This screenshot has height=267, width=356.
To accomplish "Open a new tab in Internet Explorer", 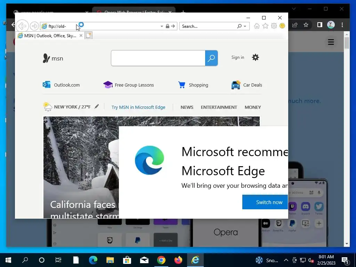I will click(x=89, y=36).
